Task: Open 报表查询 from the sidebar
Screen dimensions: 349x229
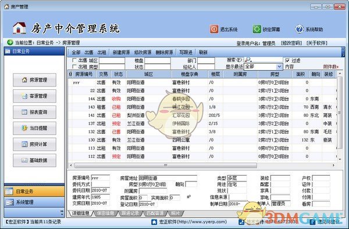Action: click(x=34, y=112)
